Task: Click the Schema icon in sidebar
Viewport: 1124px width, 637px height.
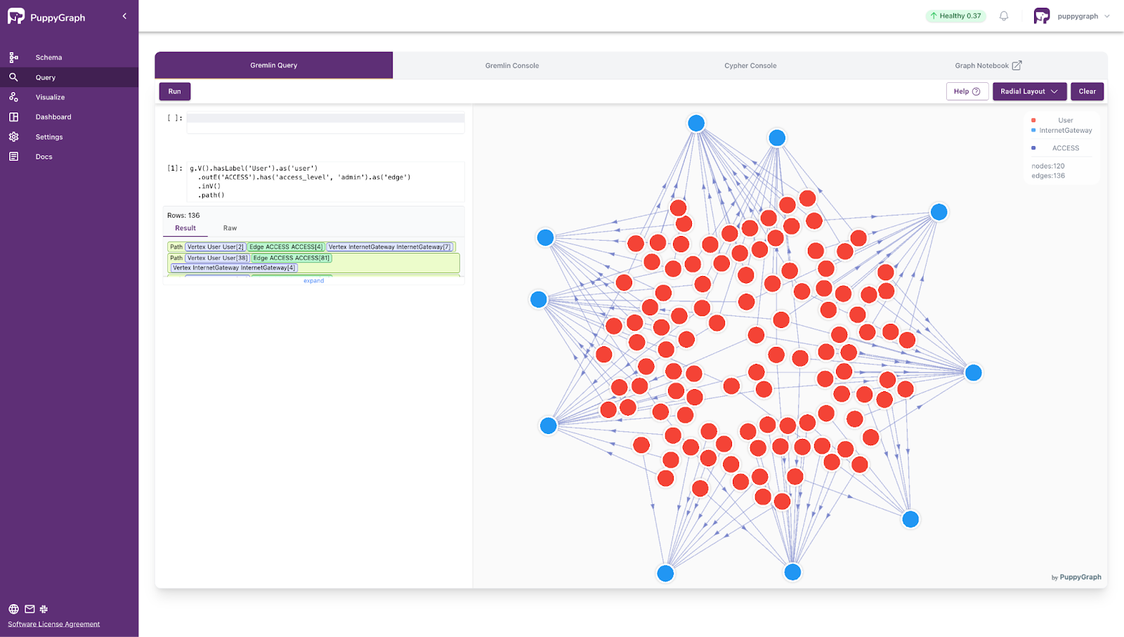Action: (x=13, y=58)
